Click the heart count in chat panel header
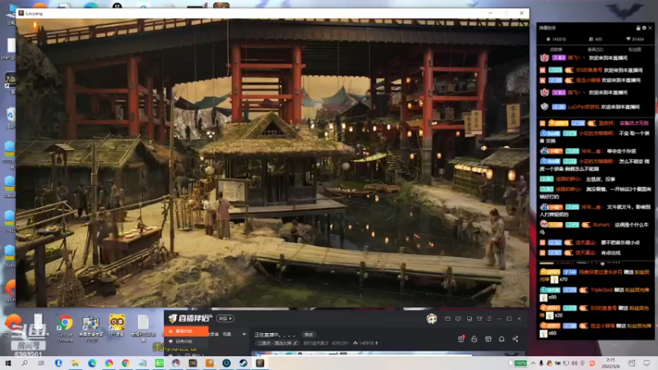Screen dimensions: 658x370 coord(635,39)
